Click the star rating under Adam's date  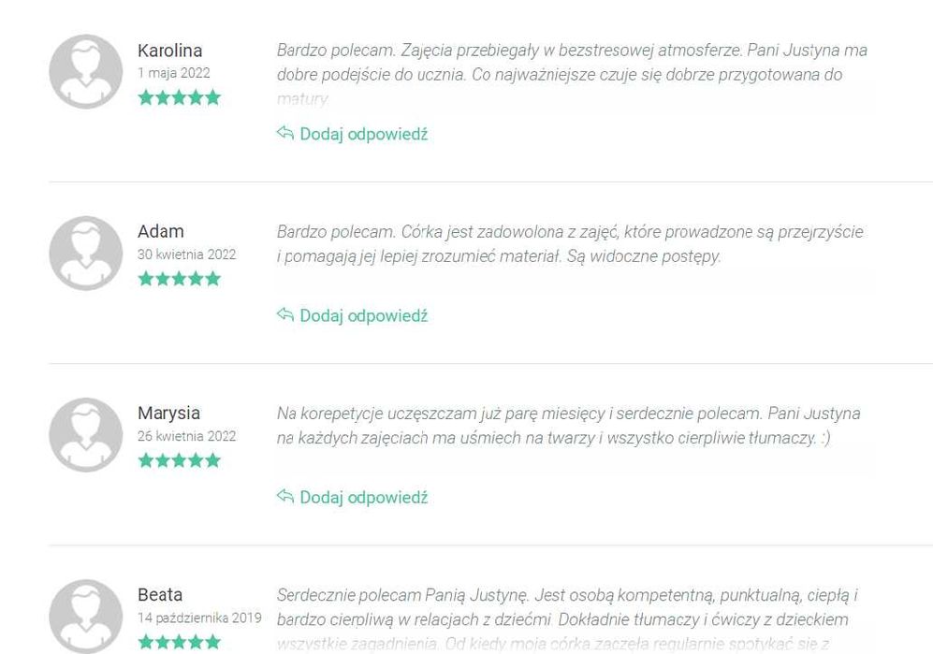pos(179,279)
